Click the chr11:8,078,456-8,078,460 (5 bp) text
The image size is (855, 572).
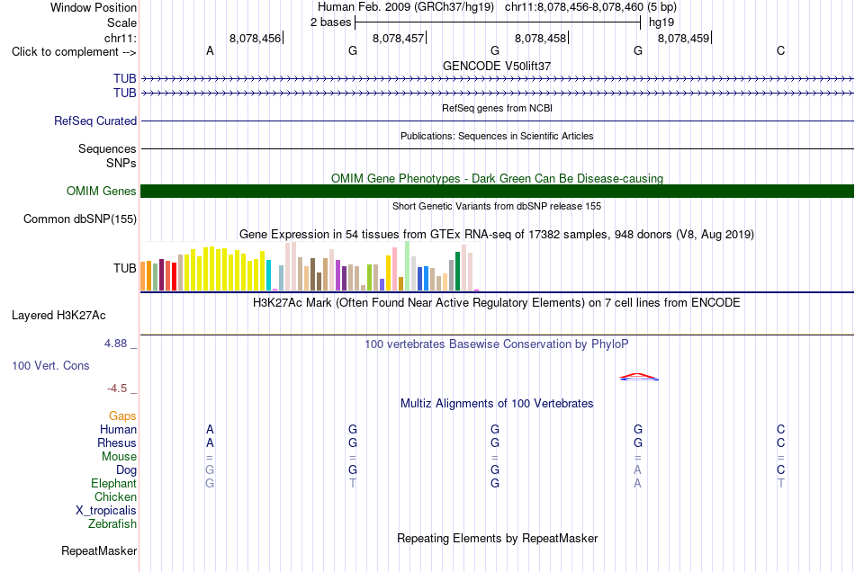click(x=590, y=7)
